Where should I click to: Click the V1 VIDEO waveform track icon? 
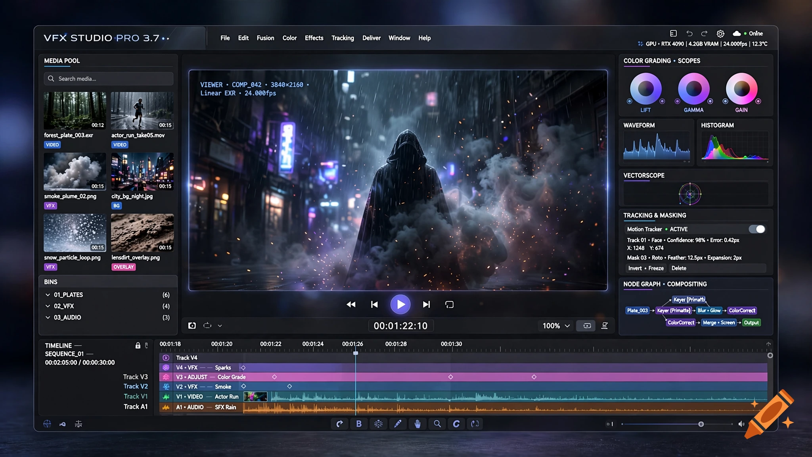tap(166, 396)
